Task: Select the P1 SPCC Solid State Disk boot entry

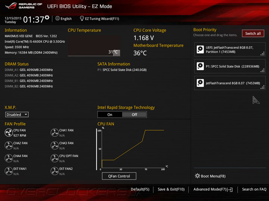Action: click(x=230, y=66)
